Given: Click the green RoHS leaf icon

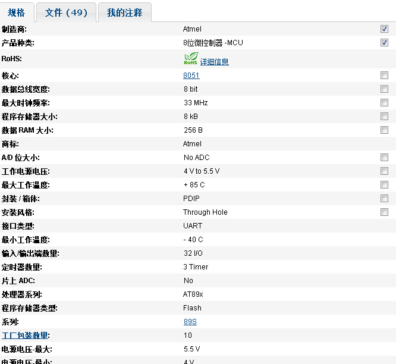Looking at the screenshot, I should 191,58.
